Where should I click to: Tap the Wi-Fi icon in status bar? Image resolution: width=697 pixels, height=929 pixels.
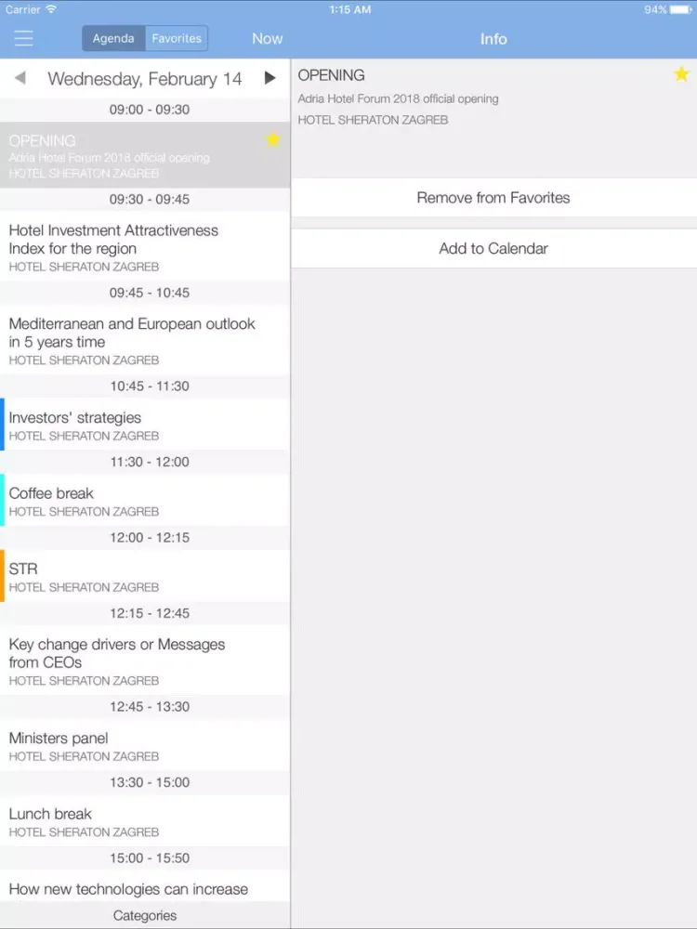click(51, 9)
